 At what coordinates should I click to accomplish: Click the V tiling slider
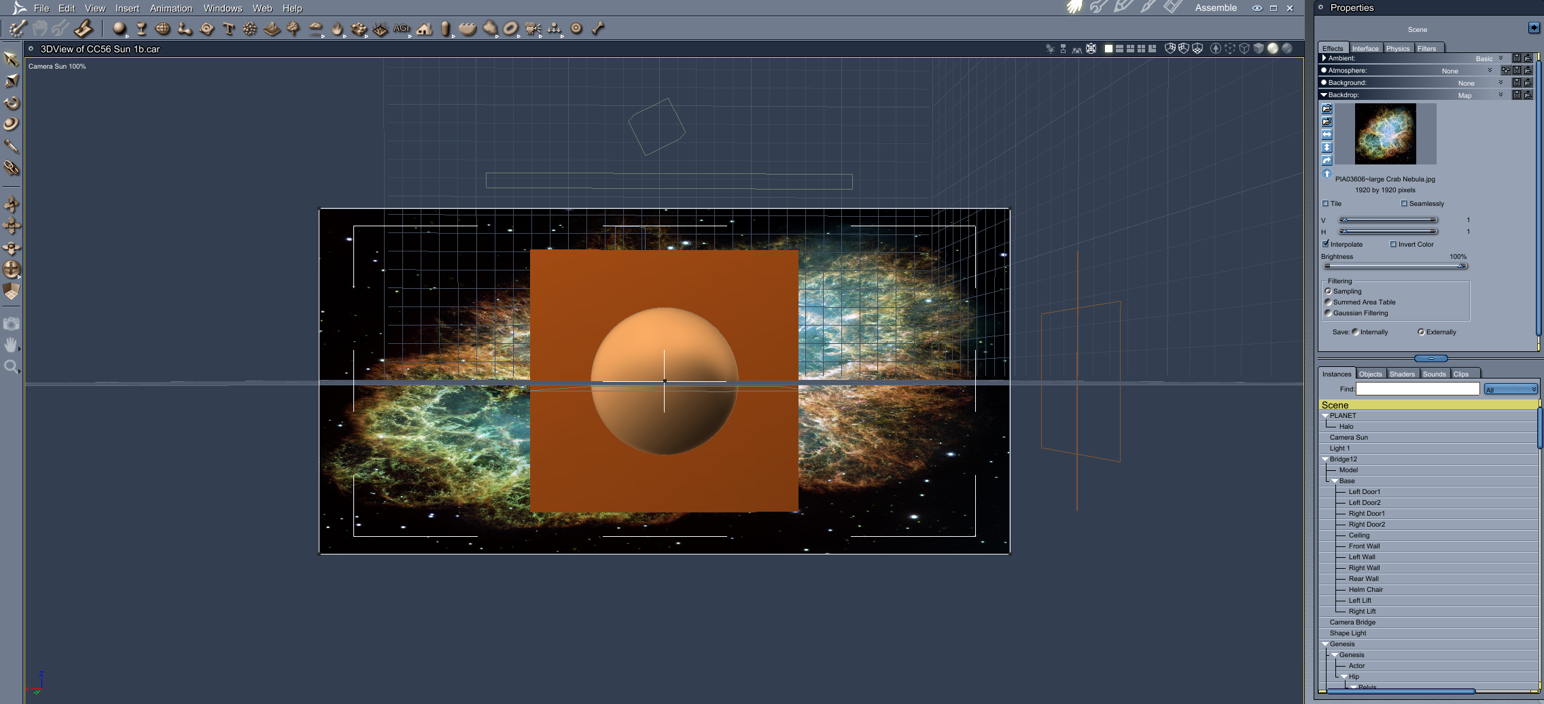click(1388, 219)
